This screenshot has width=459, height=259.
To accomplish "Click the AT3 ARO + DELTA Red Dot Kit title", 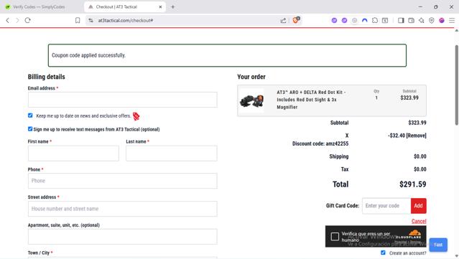I will tap(311, 100).
